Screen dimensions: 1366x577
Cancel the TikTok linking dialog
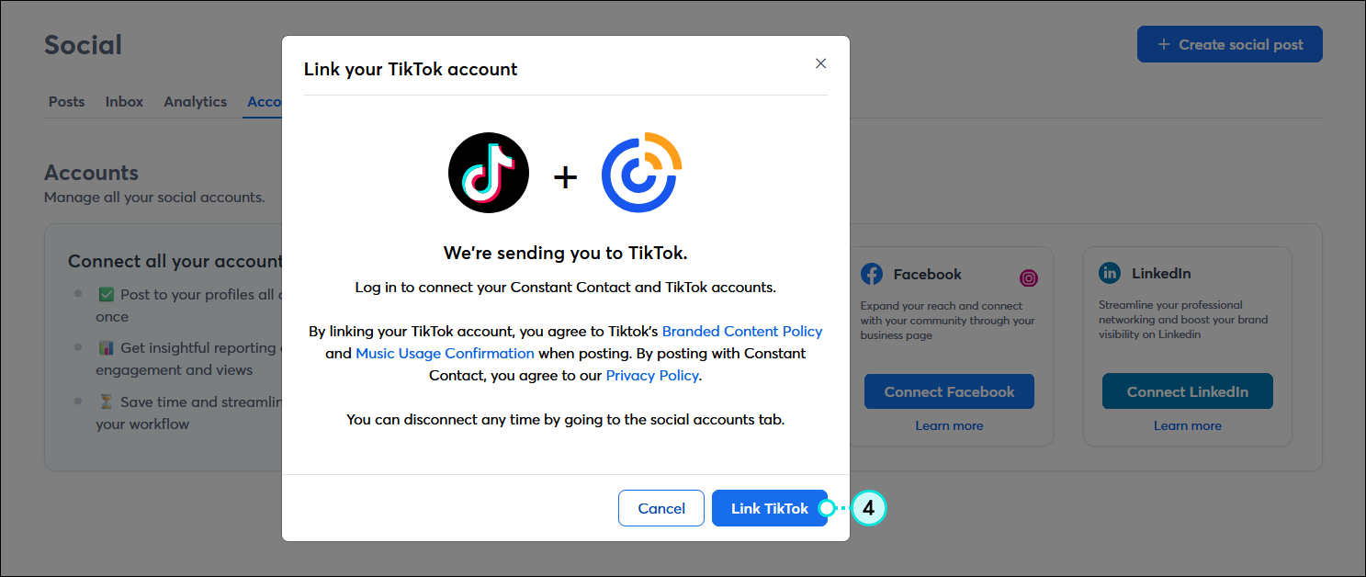coord(660,508)
